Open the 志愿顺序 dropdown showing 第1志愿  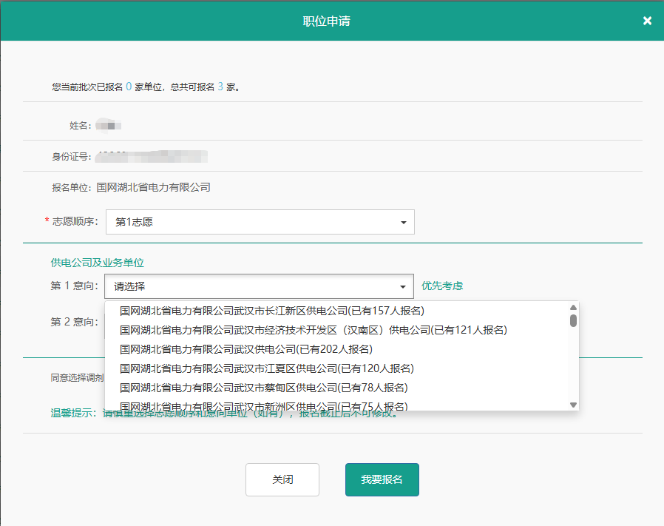coord(260,221)
